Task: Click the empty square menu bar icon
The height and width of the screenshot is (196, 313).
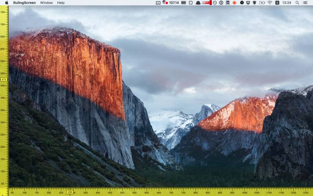Action: [191, 3]
